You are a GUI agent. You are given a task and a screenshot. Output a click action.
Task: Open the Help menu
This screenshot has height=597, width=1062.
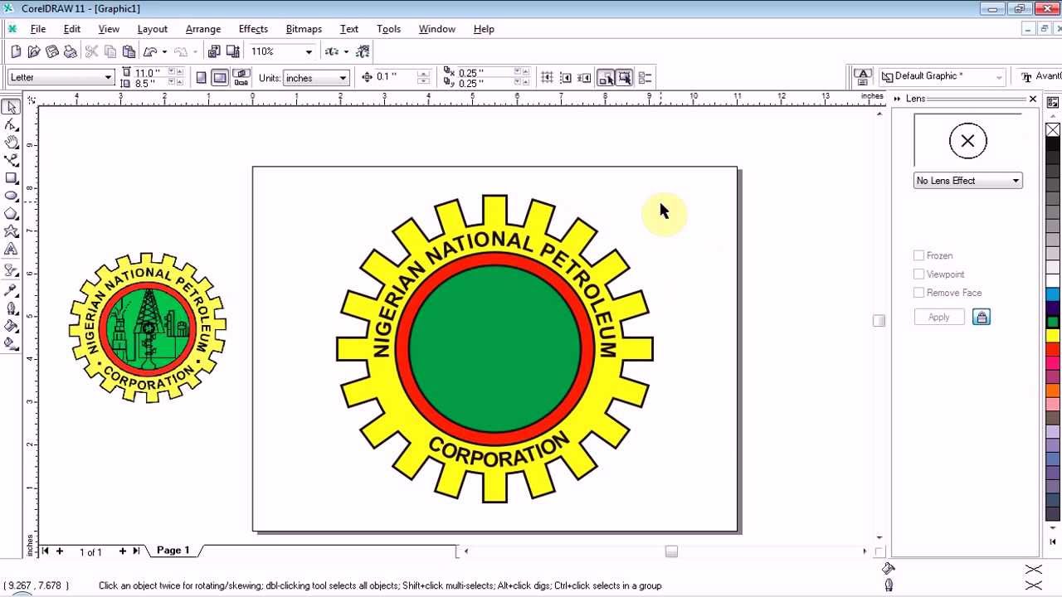484,29
